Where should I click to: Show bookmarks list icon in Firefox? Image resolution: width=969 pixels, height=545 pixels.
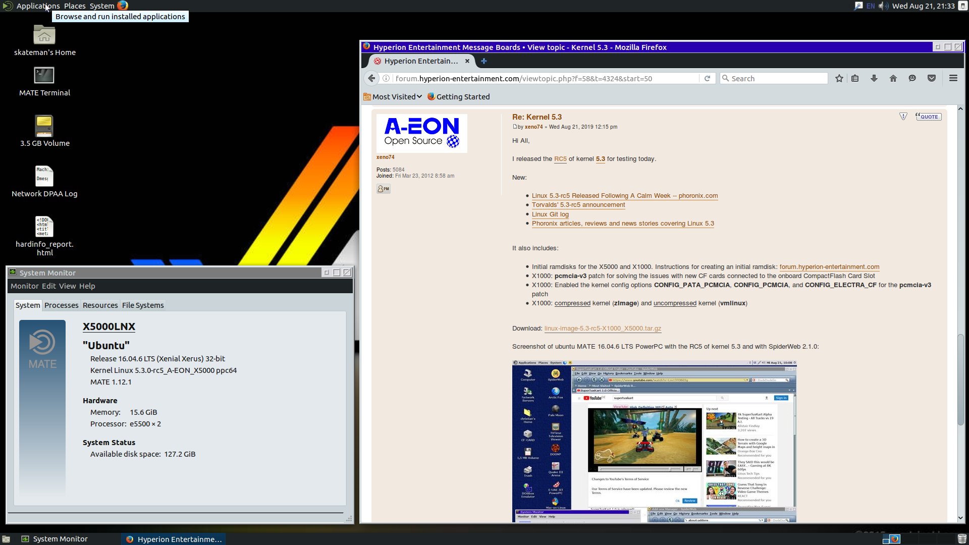855,78
